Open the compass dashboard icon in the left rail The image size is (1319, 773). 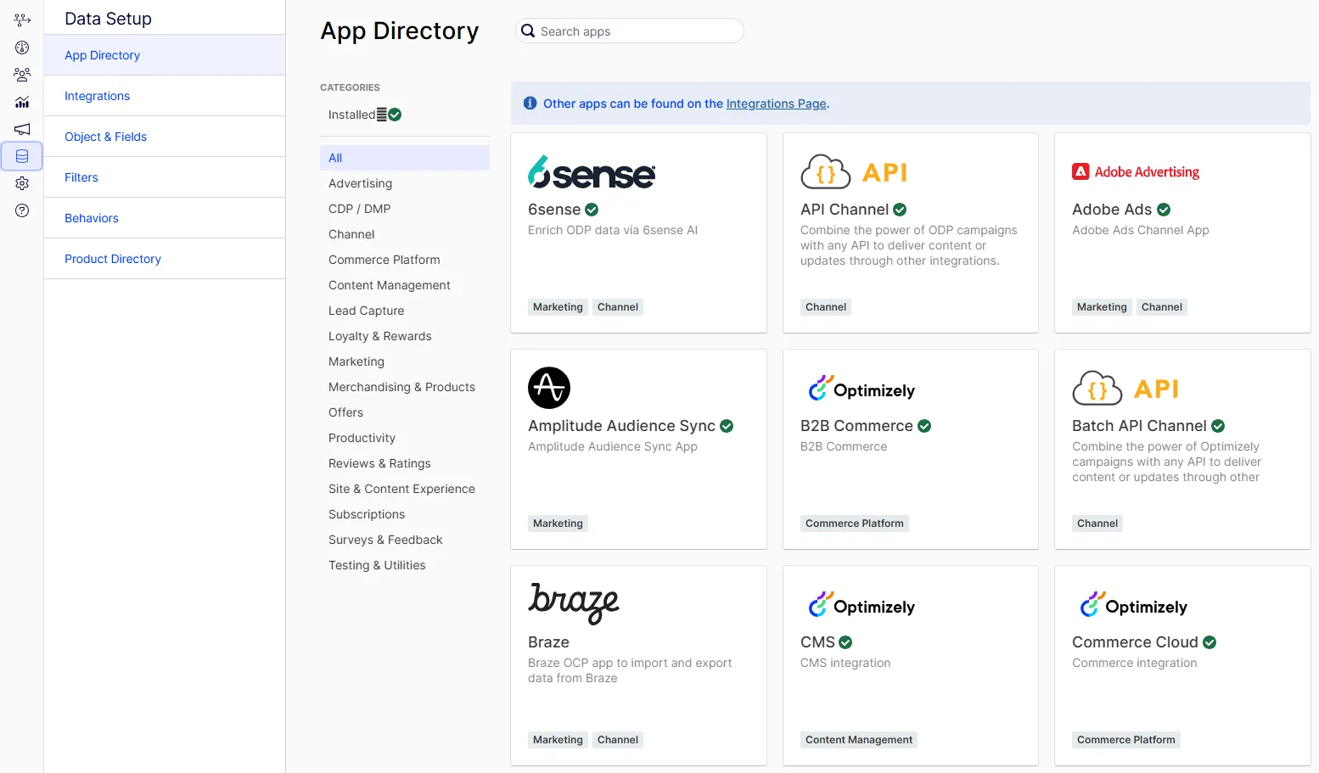tap(22, 48)
